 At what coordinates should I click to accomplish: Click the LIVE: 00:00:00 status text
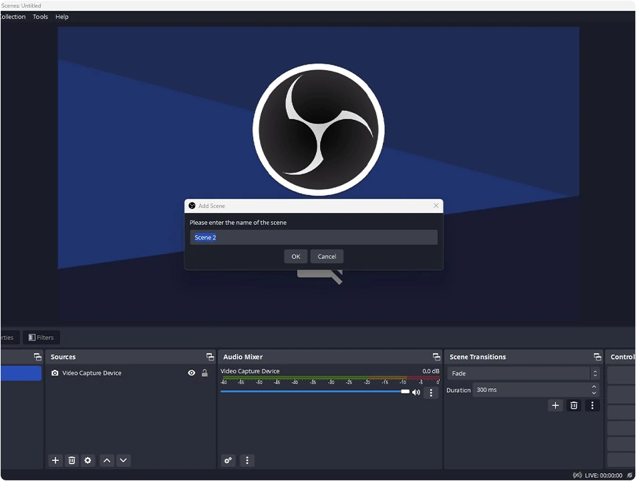click(603, 476)
